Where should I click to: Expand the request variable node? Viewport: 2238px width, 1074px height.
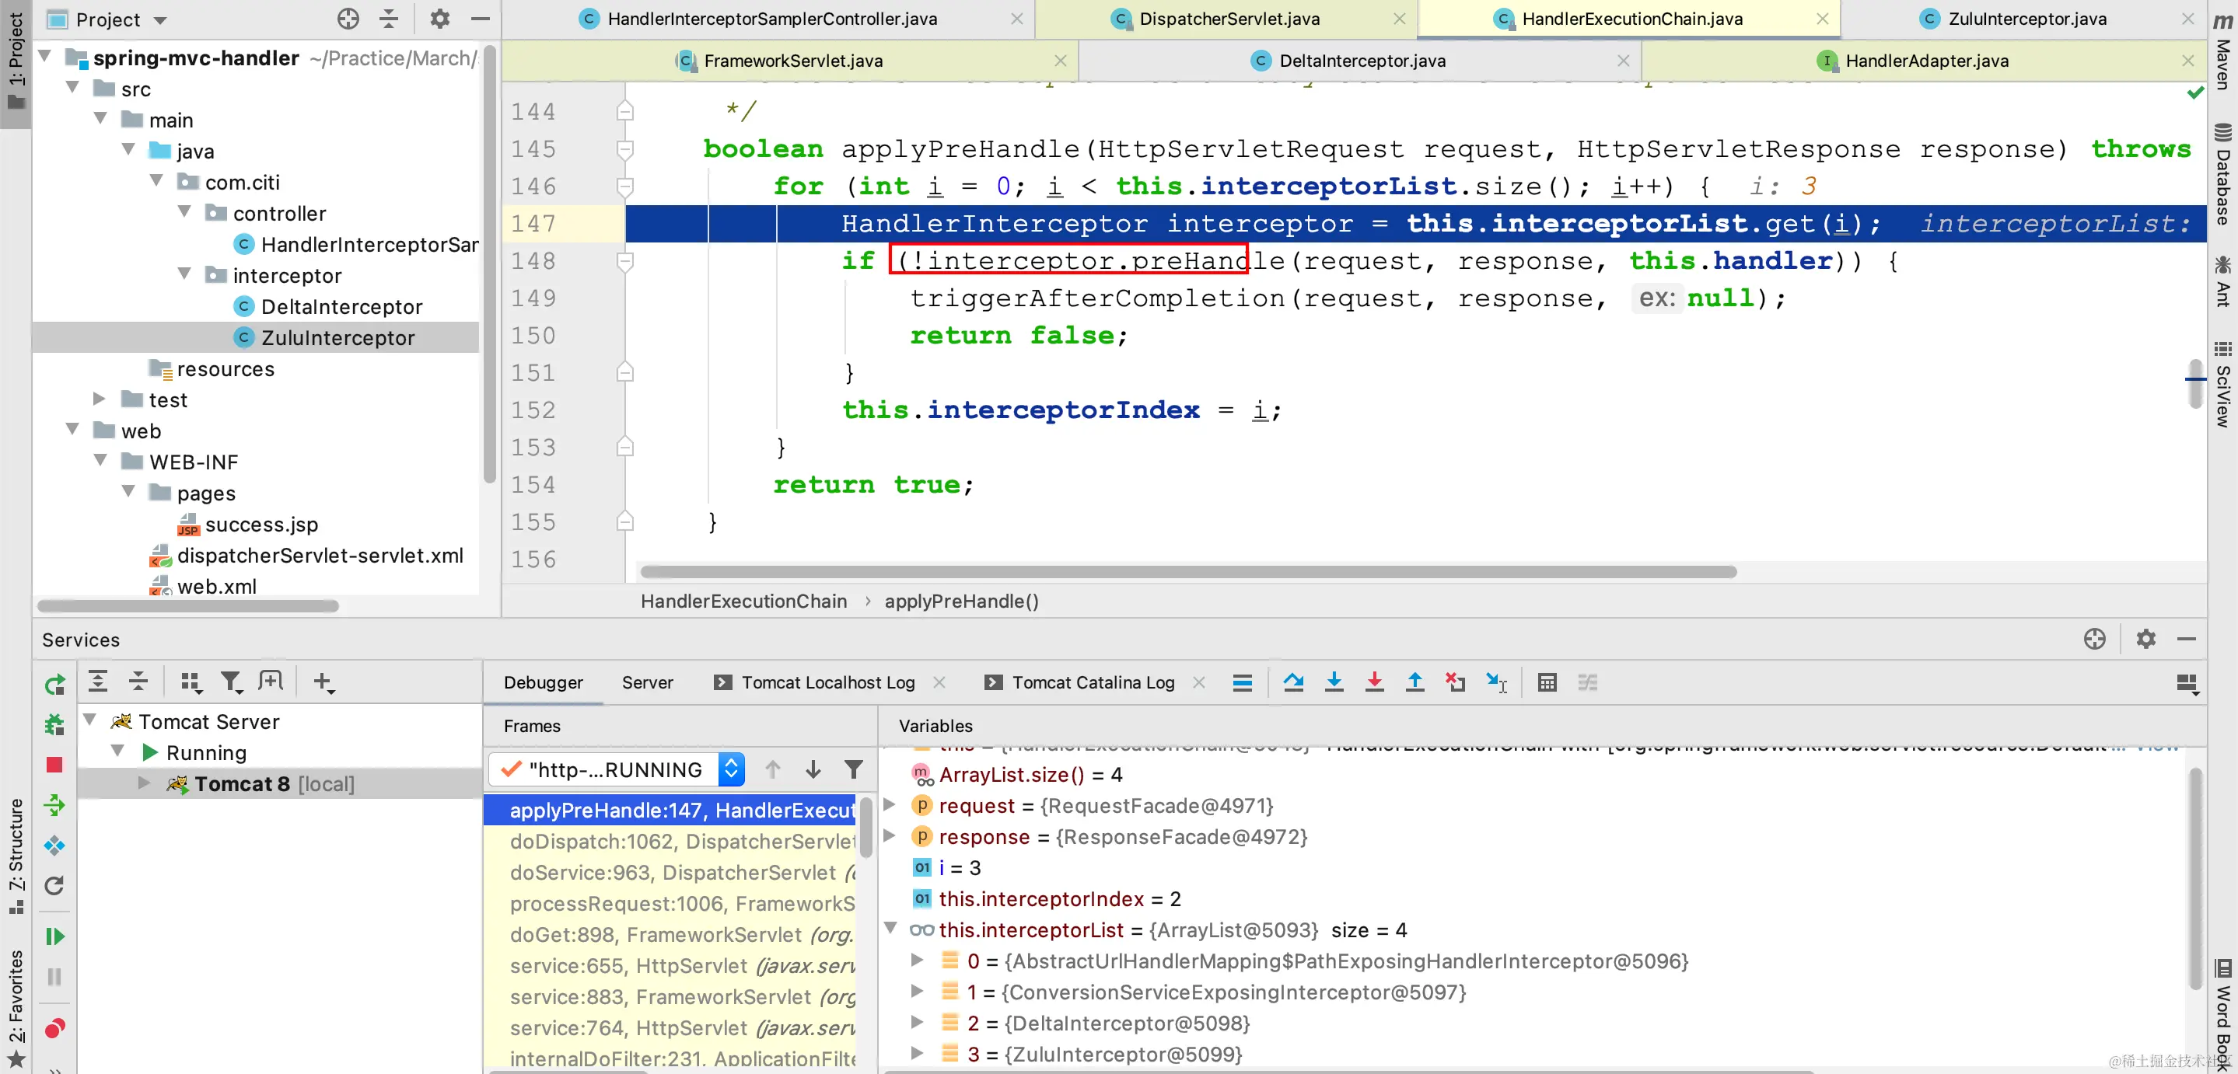(890, 806)
